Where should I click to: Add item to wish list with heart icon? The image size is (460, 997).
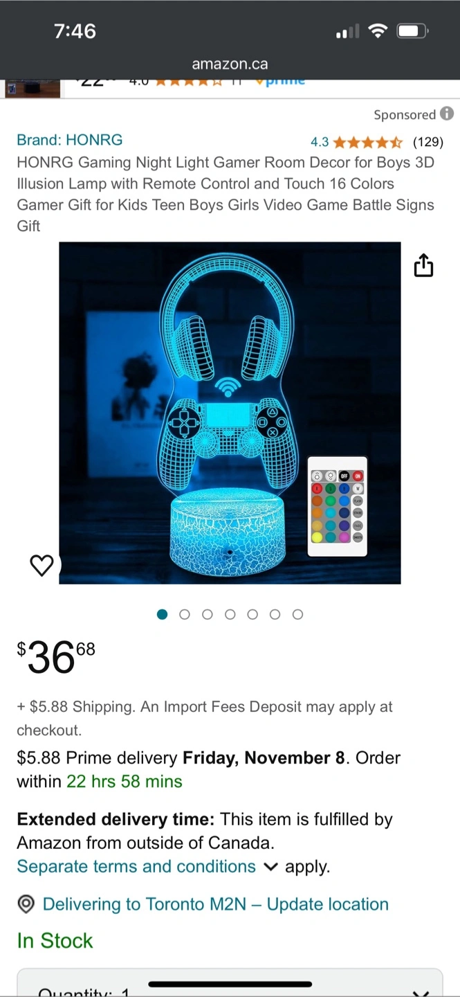[x=42, y=566]
